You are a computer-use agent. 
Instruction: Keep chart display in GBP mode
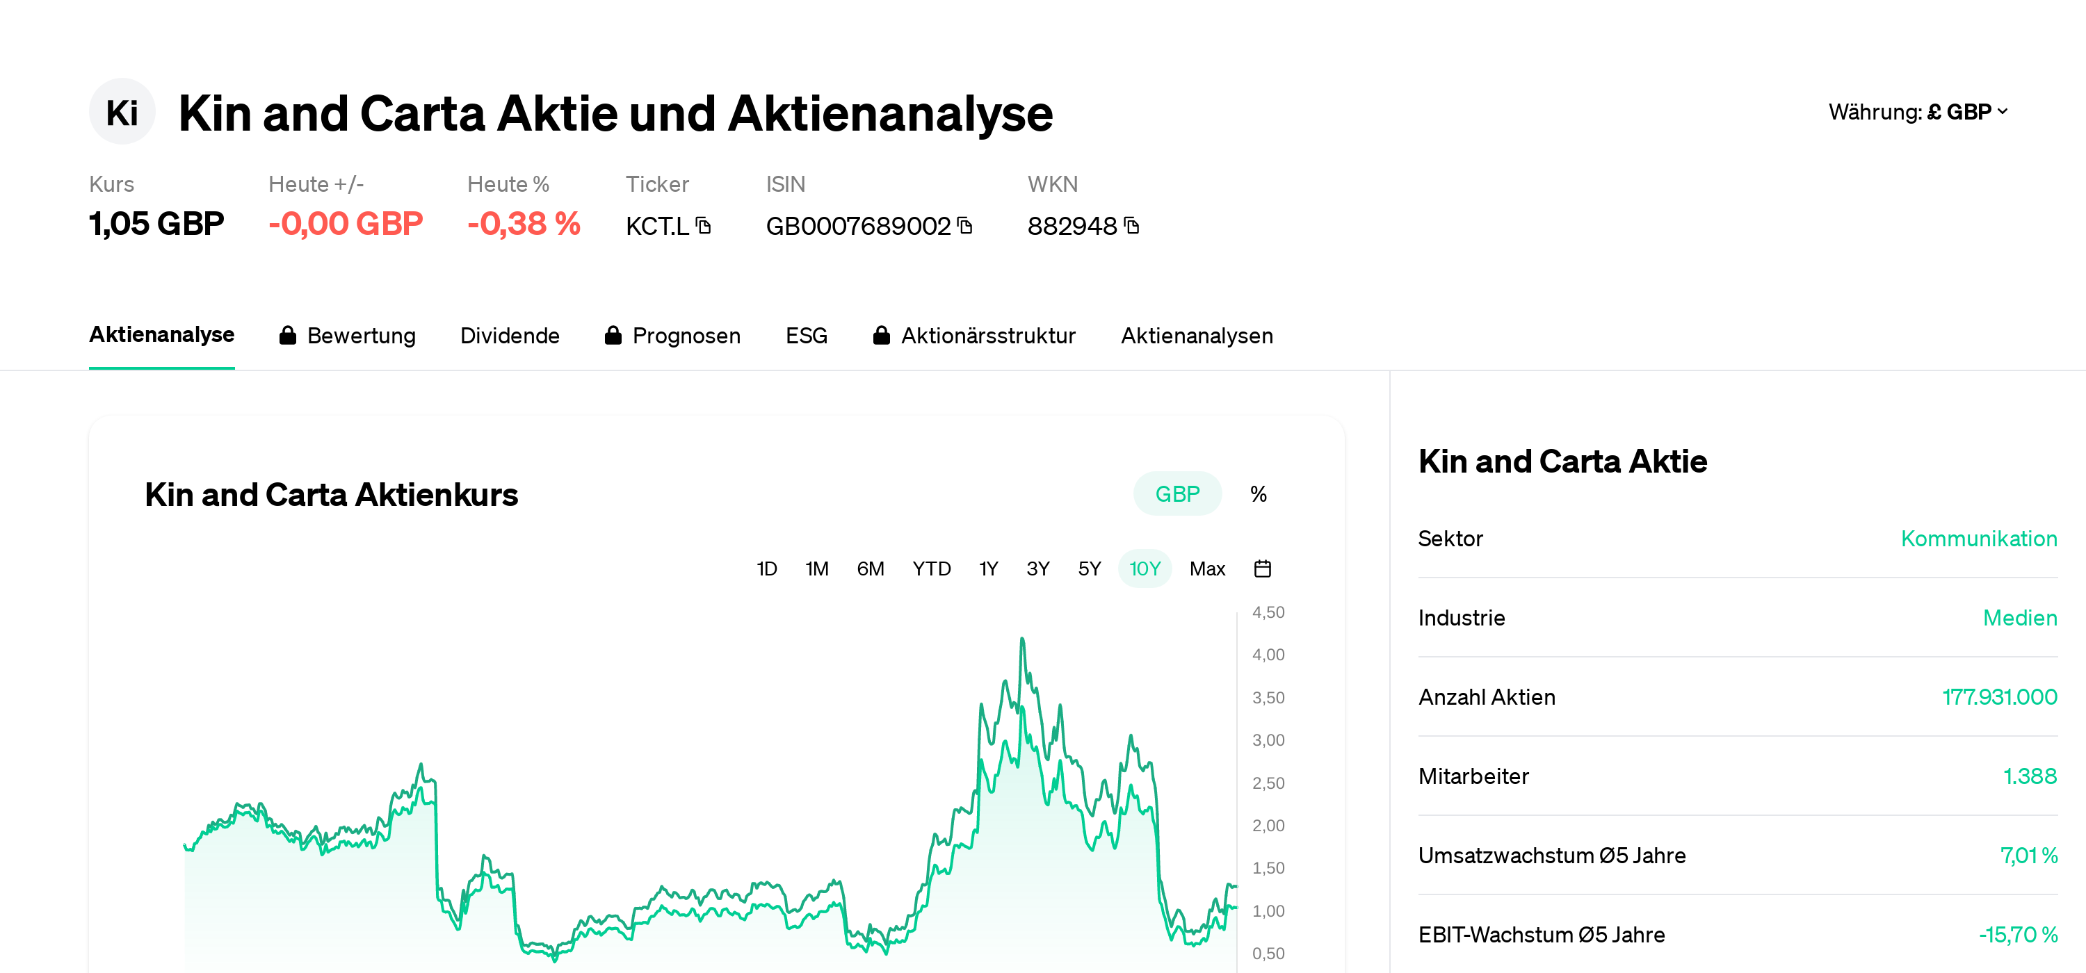1177,493
